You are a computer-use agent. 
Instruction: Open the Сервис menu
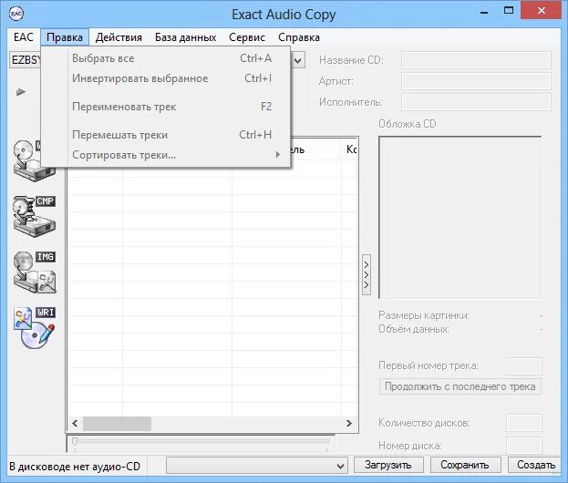point(247,37)
